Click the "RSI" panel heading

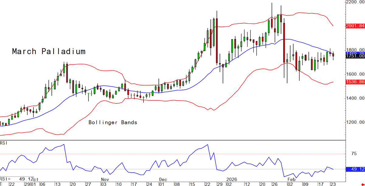(4, 143)
